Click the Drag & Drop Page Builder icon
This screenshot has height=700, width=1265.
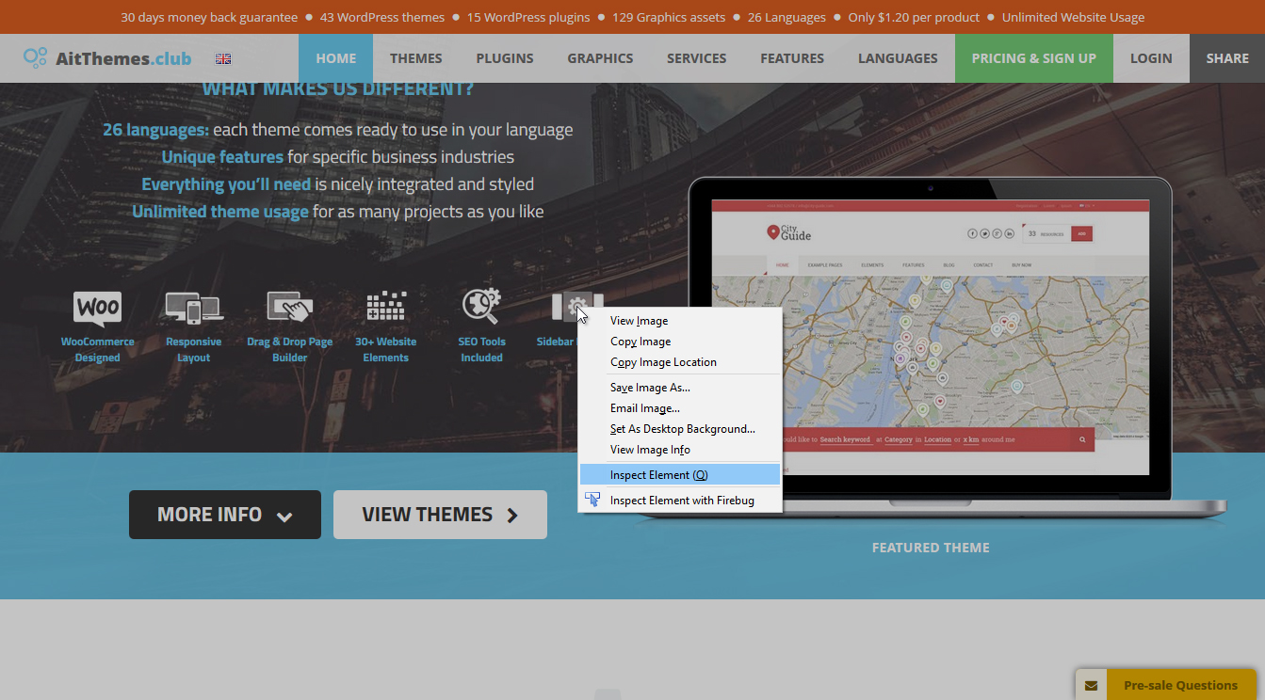(290, 308)
